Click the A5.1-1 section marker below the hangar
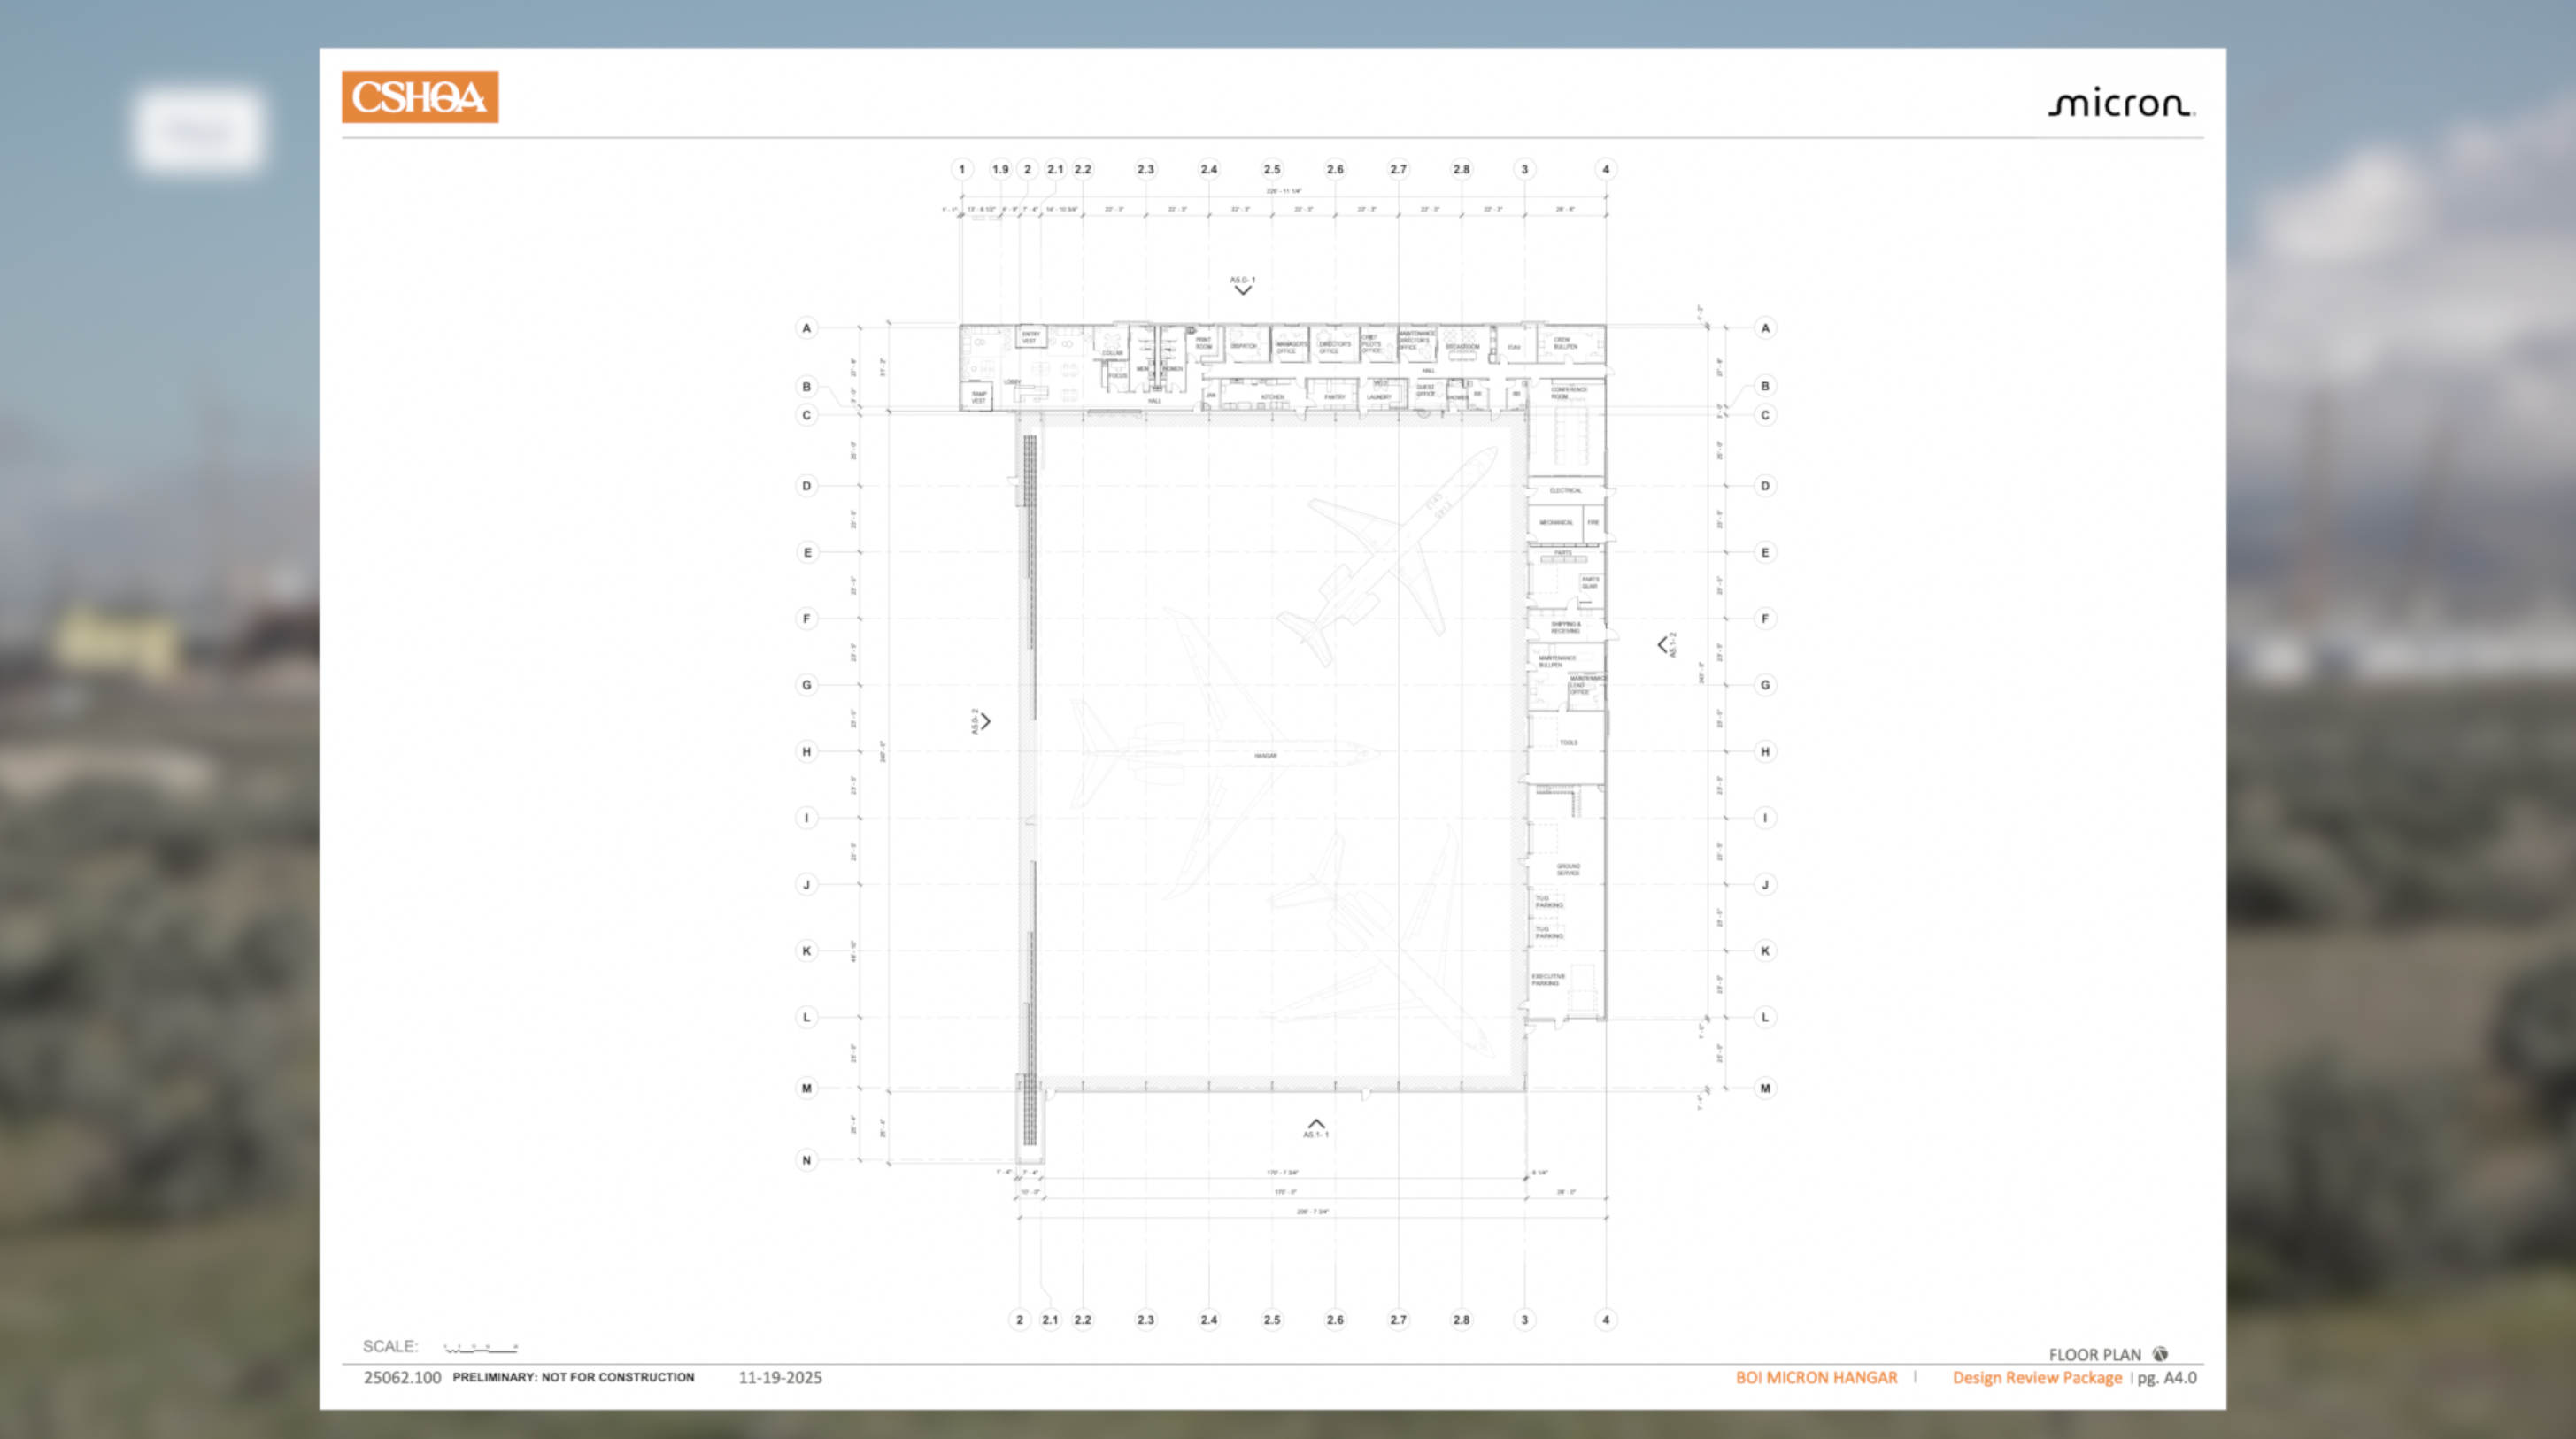The image size is (2576, 1439). (x=1316, y=1128)
